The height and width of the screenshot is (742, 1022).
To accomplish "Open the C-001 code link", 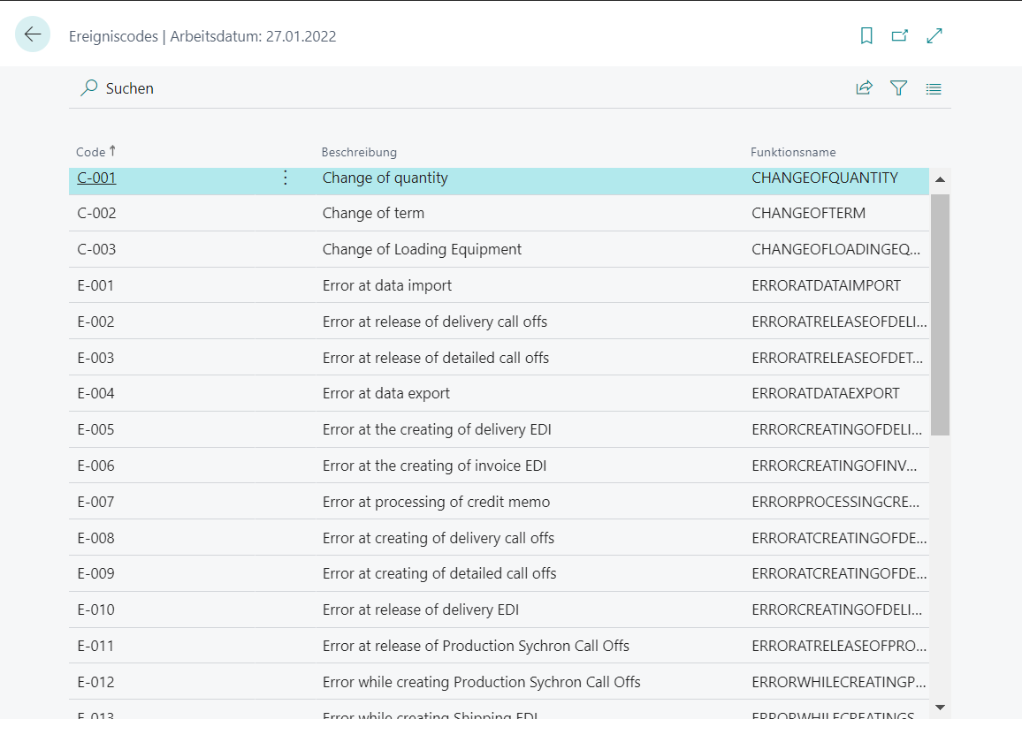I will [x=96, y=178].
